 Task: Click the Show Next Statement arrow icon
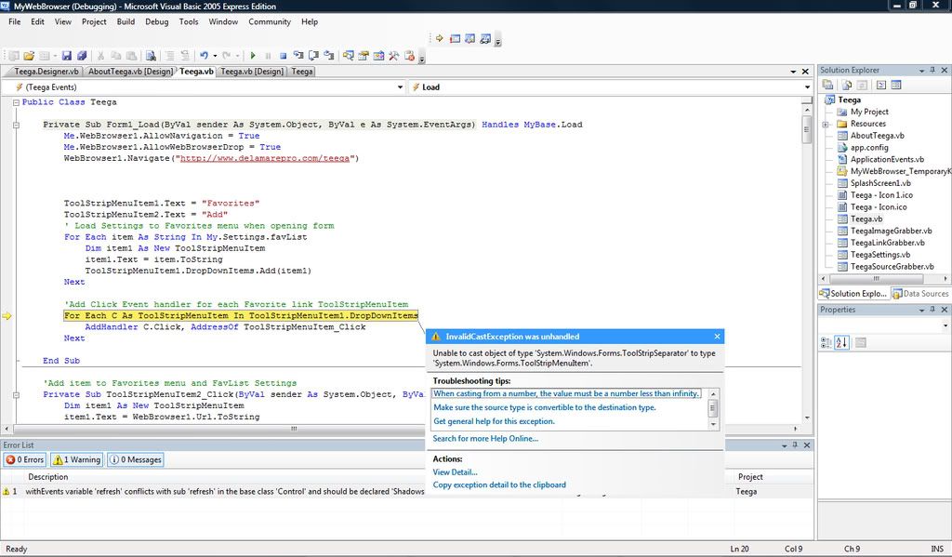tap(440, 38)
